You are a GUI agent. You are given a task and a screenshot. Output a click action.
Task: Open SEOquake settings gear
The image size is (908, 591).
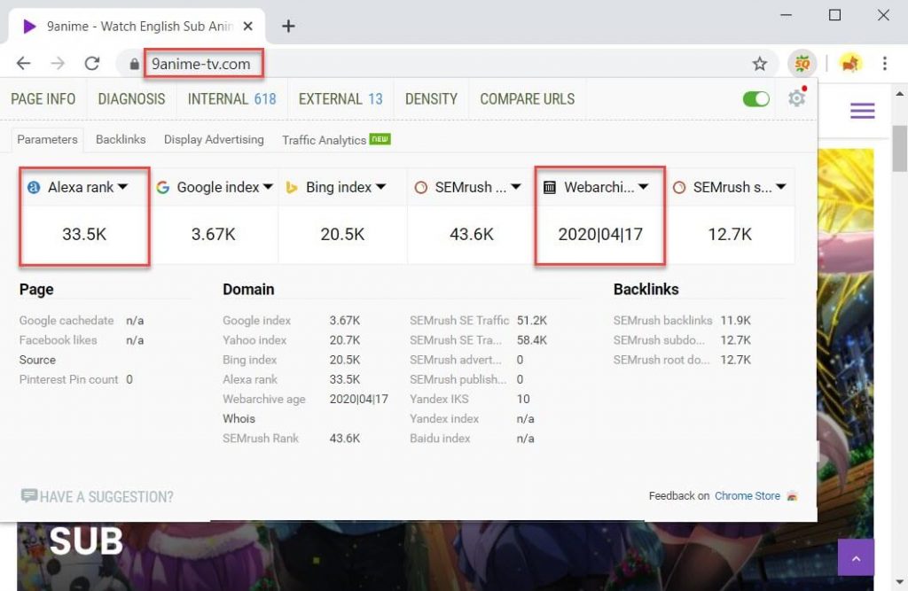pyautogui.click(x=797, y=97)
